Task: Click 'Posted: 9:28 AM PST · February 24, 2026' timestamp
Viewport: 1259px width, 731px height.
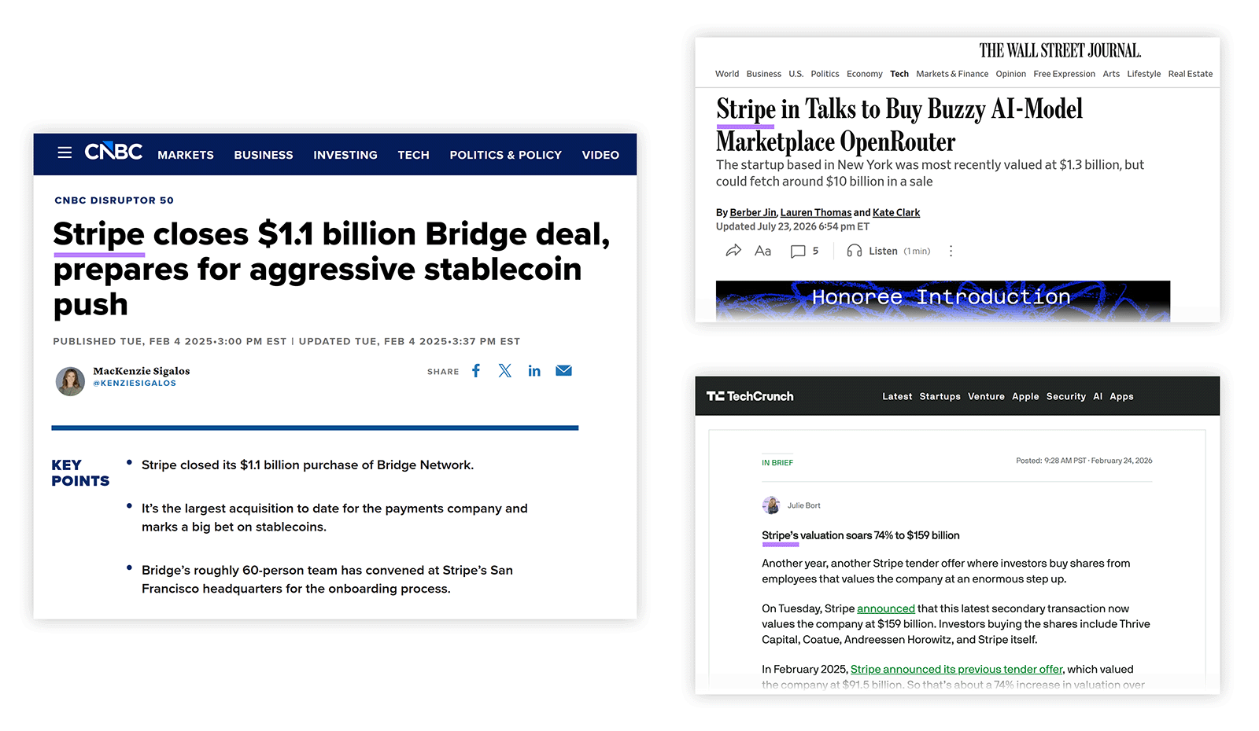Action: [x=1084, y=461]
